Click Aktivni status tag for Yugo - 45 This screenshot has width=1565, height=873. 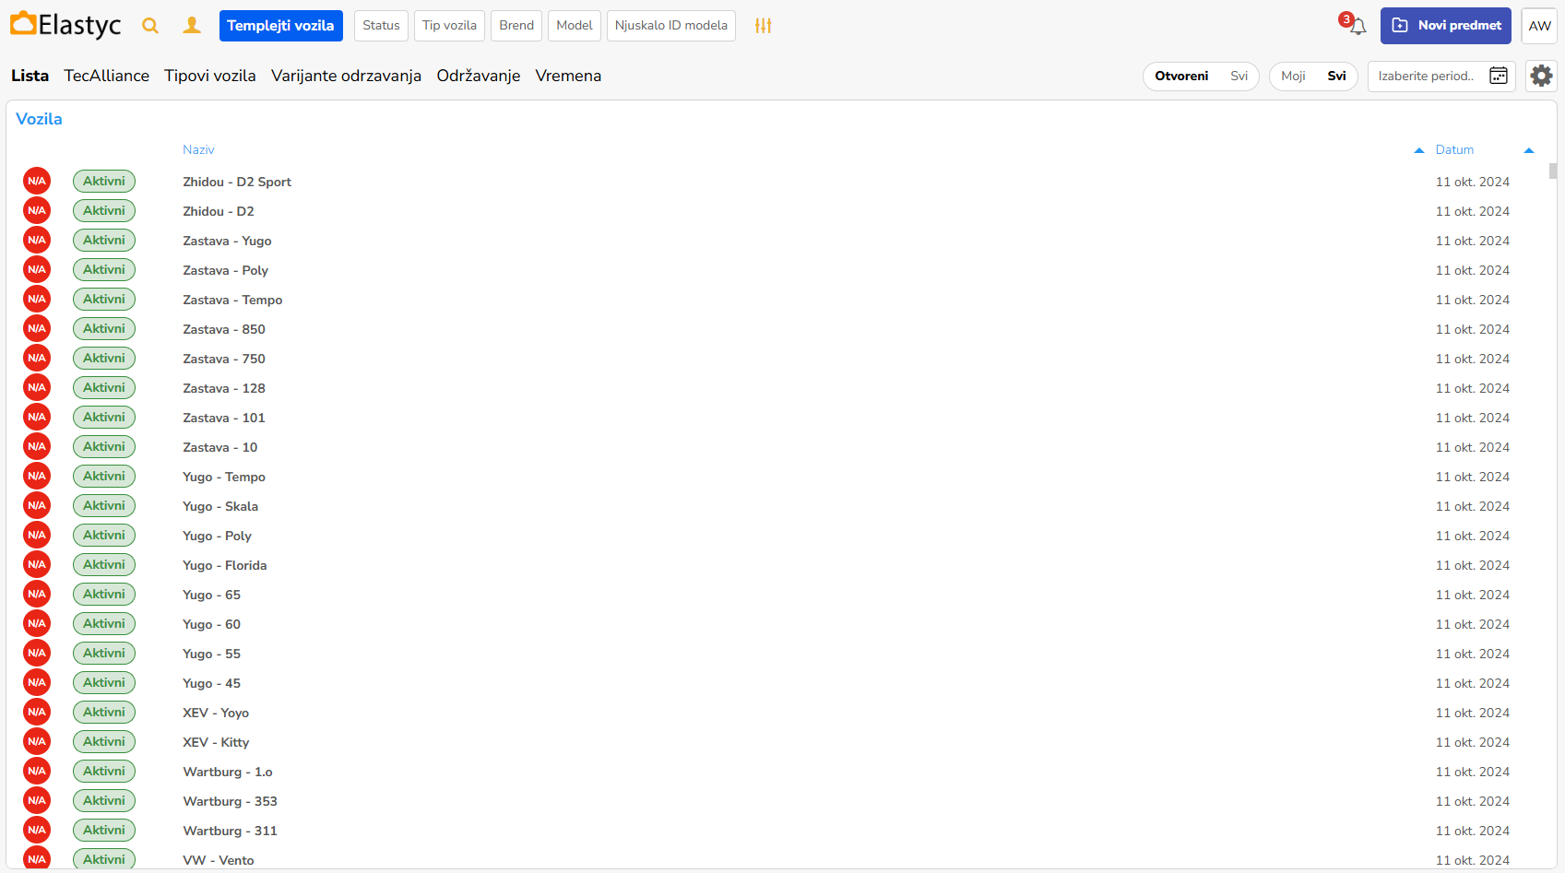click(104, 683)
